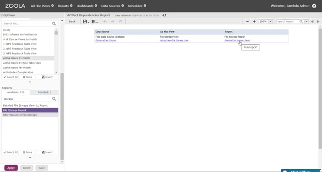This screenshot has width=322, height=172.
Task: Click None under the top list
Action: click(x=27, y=77)
